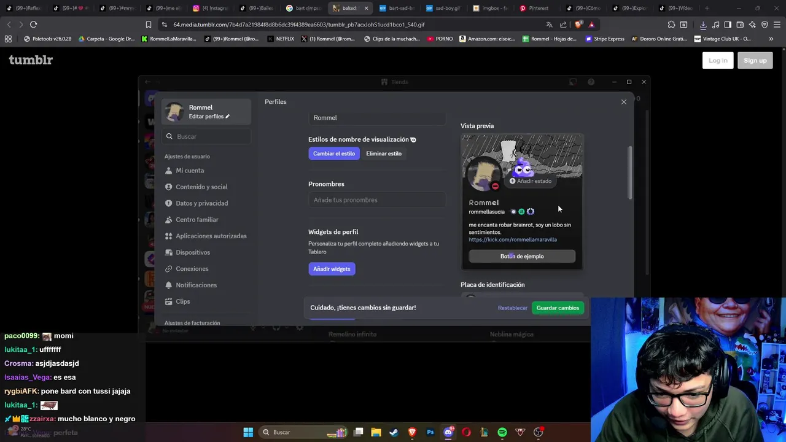Click the Brave Shields lion icon

pos(578,25)
